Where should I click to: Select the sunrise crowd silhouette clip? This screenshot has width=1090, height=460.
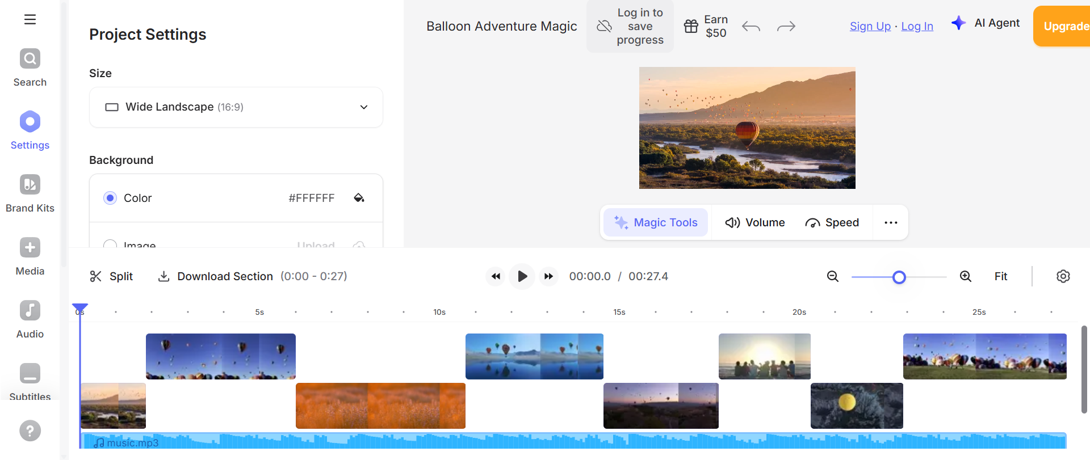765,356
